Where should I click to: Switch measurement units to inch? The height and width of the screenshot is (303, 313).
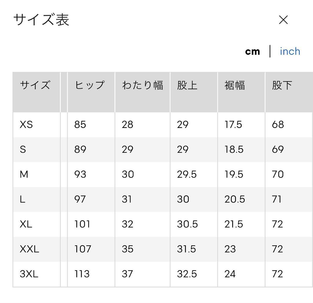pyautogui.click(x=290, y=52)
